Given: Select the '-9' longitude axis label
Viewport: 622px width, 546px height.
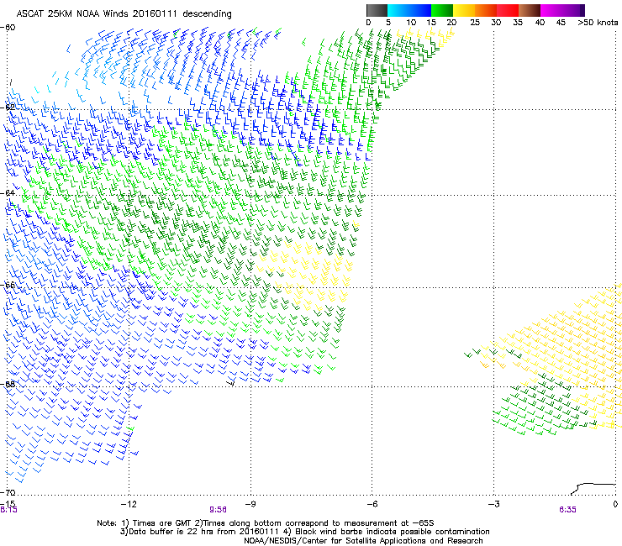Looking at the screenshot, I should tap(250, 504).
